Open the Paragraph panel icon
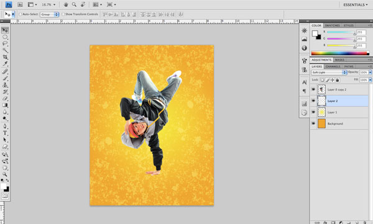Screen dimensions: 373x224 pos(304,91)
